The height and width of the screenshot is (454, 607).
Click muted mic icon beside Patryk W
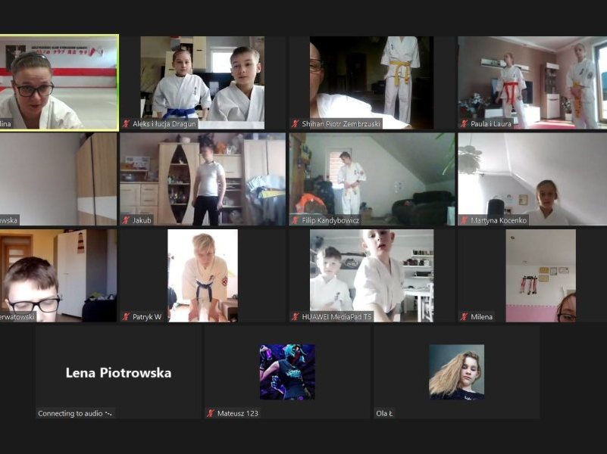pos(126,317)
